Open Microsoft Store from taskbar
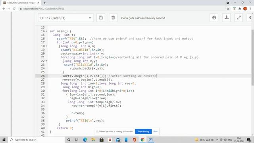 [x=102, y=139]
